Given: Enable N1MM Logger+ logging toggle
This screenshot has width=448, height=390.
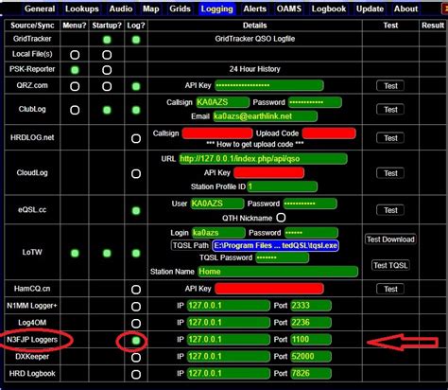Looking at the screenshot, I should [x=136, y=307].
